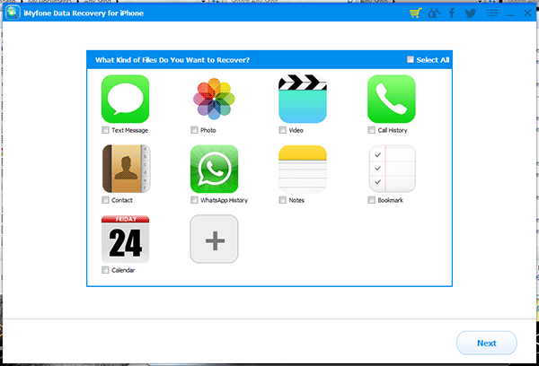539x366 pixels.
Task: Tick the Calendar checkbox
Action: (x=105, y=270)
